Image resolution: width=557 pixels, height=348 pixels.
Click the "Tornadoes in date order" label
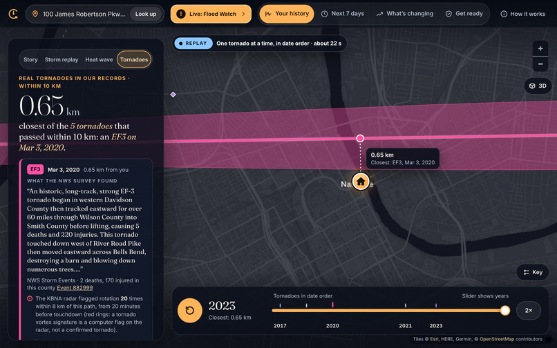[x=303, y=296]
